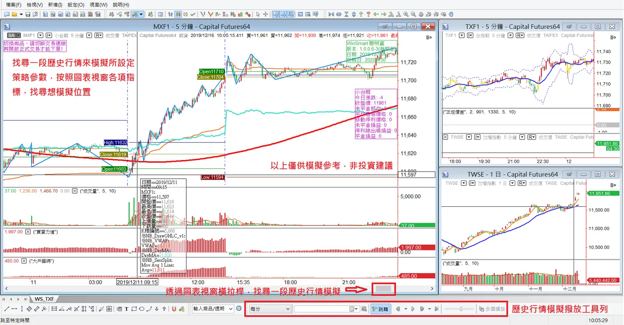Toggle the magnet snap tool

[x=173, y=309]
